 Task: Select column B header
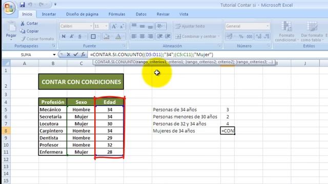(x=53, y=63)
